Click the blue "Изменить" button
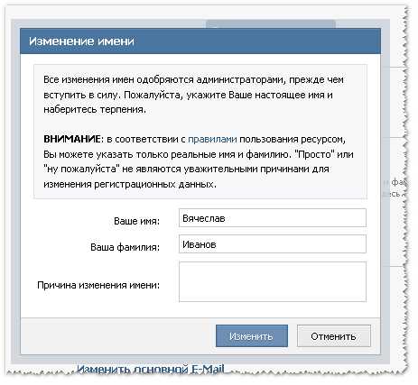This screenshot has width=418, height=385. click(252, 335)
